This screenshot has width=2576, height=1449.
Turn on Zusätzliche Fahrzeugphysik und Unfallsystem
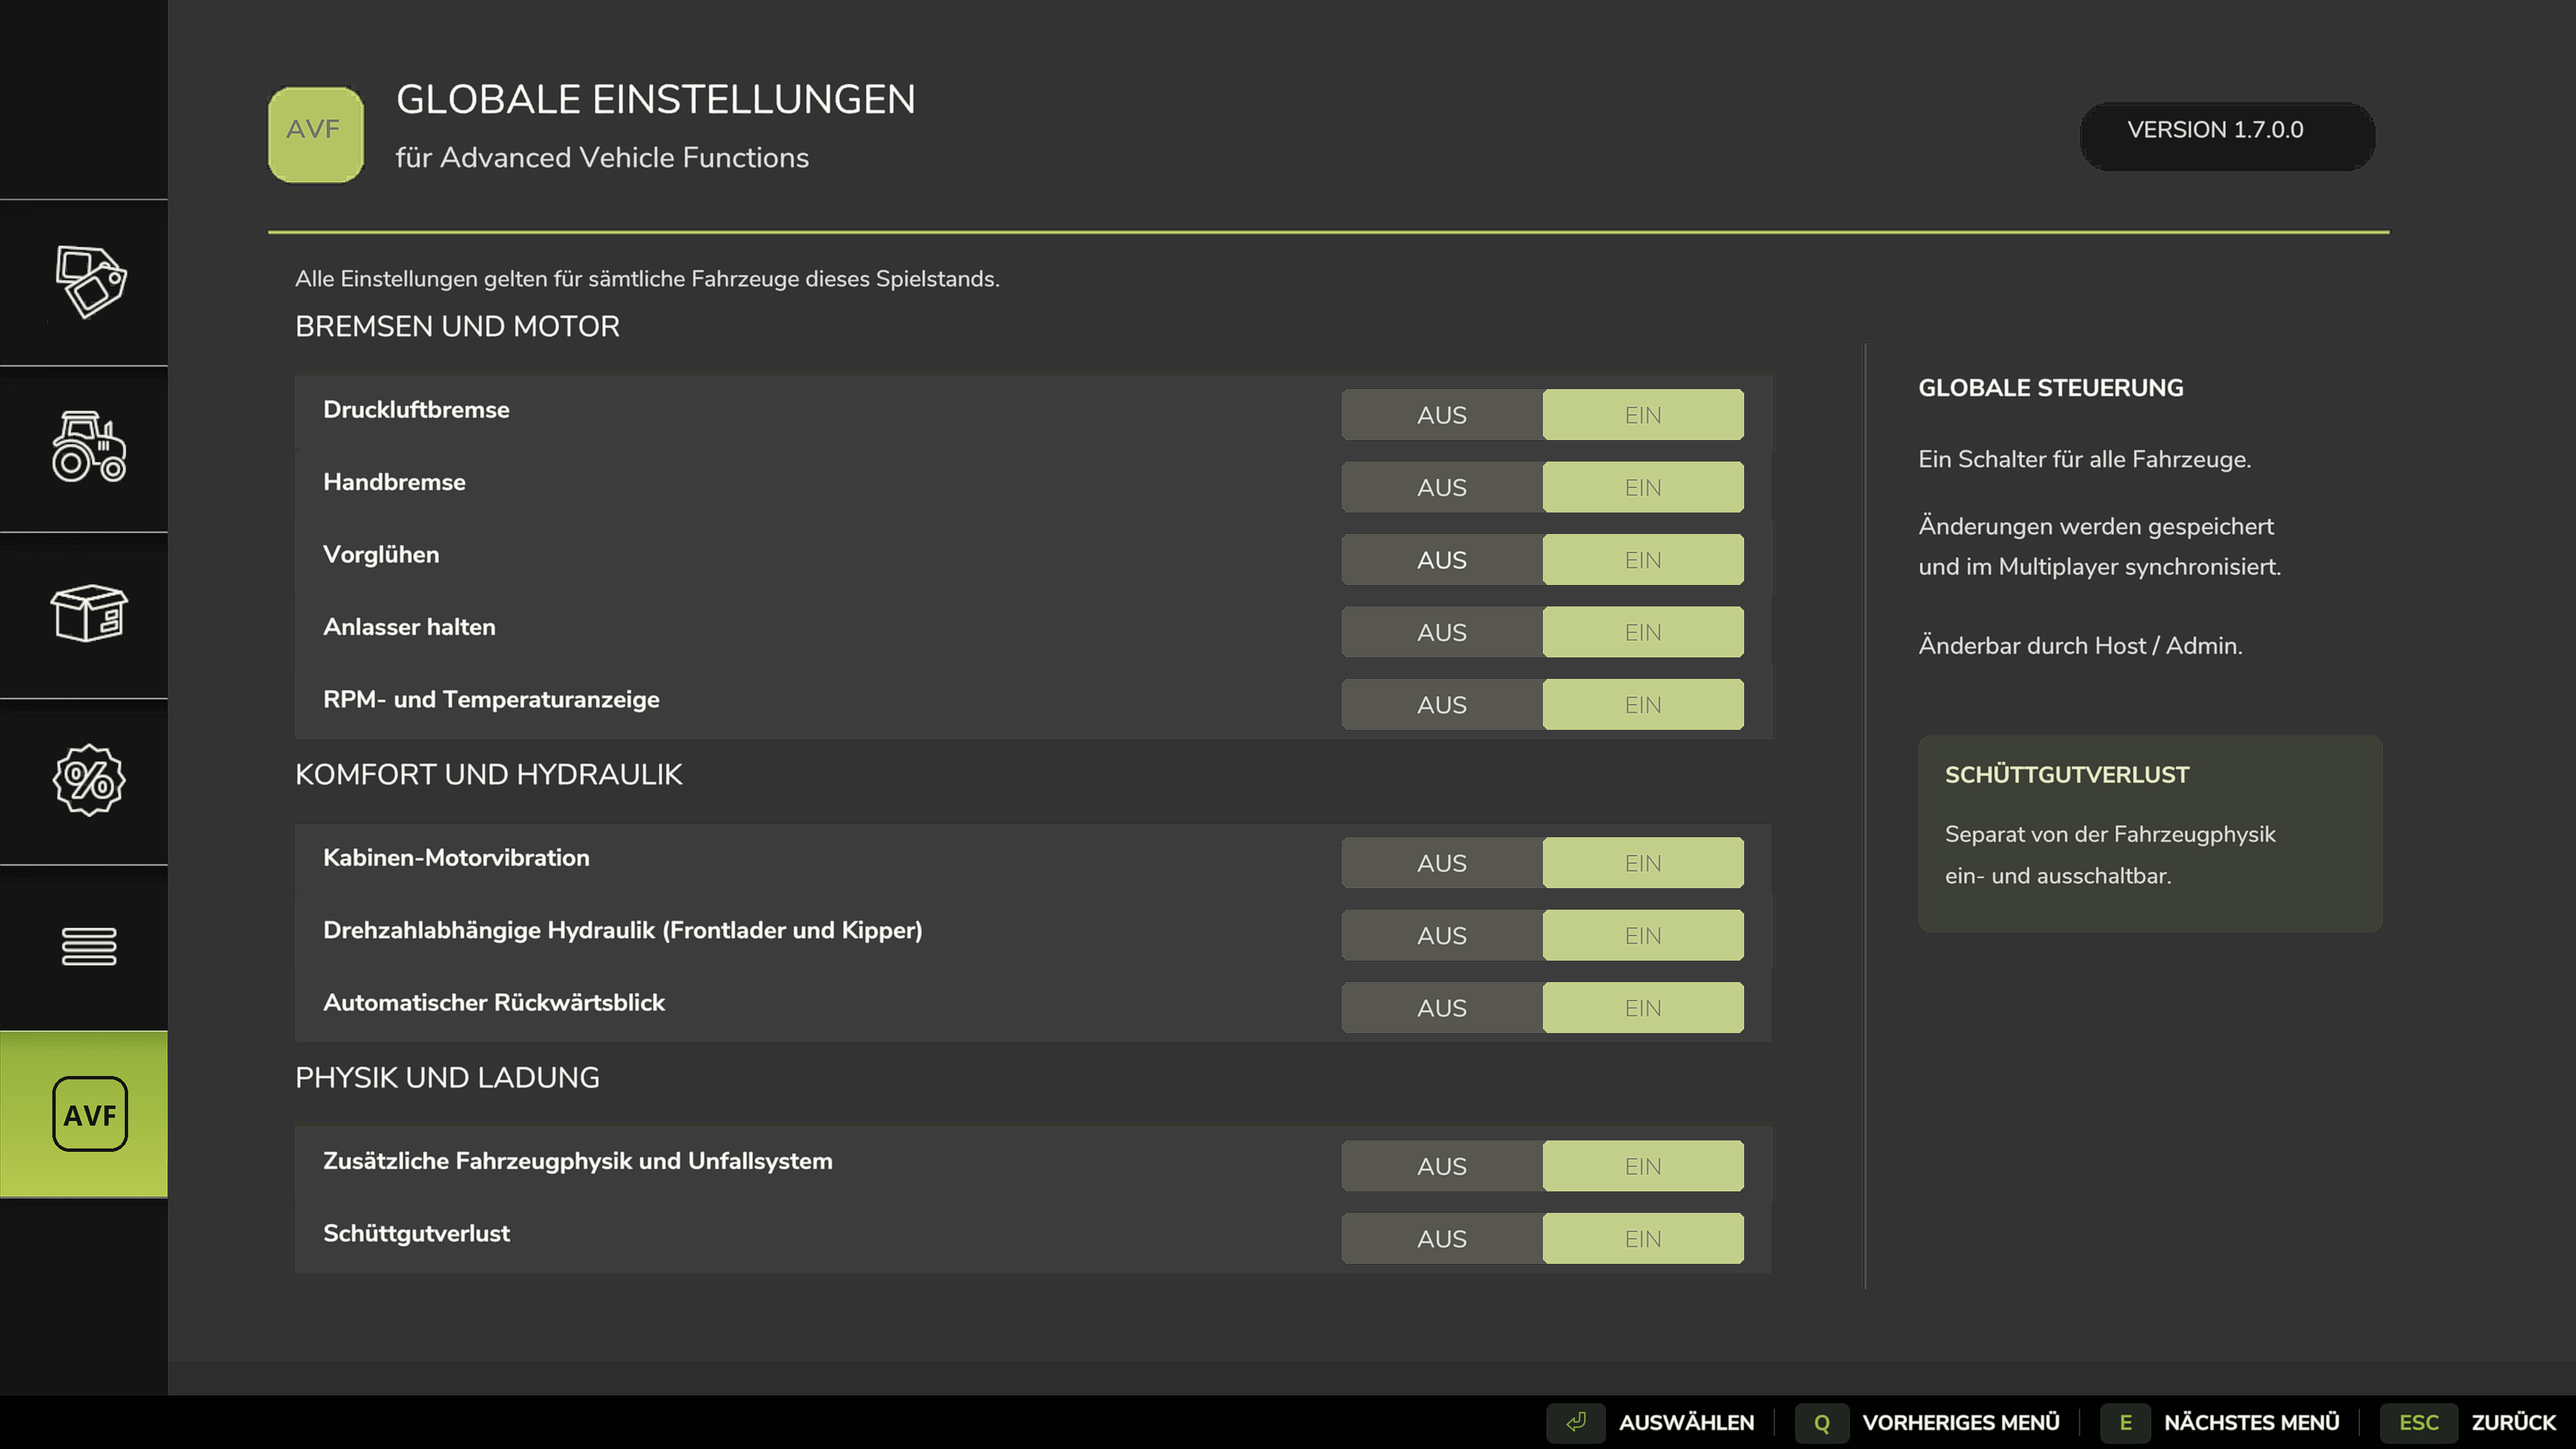coord(1643,1166)
